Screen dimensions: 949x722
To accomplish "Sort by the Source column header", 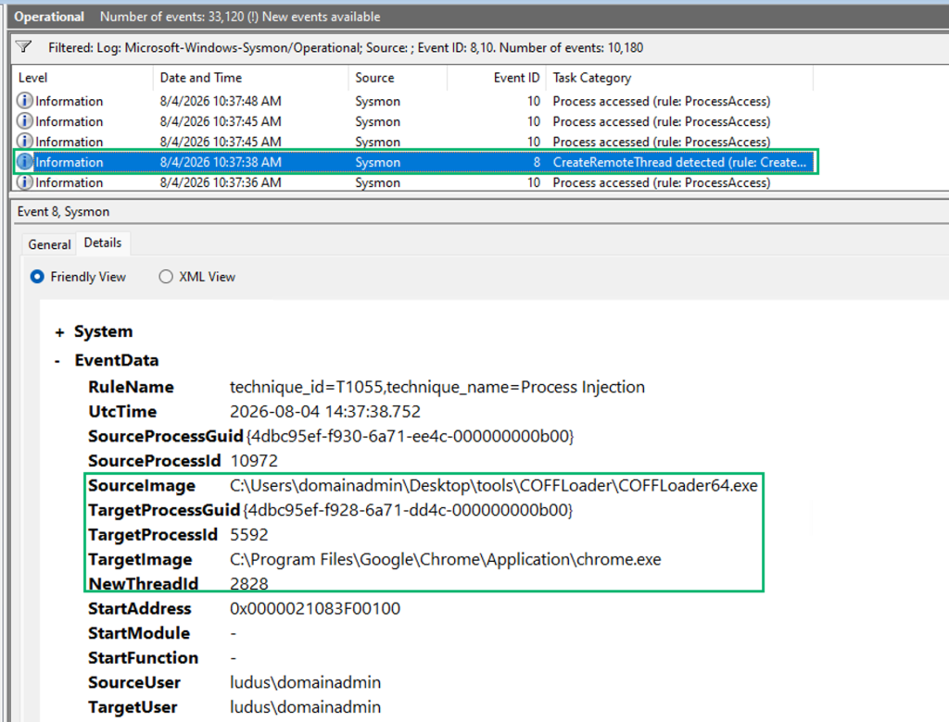I will click(x=398, y=78).
